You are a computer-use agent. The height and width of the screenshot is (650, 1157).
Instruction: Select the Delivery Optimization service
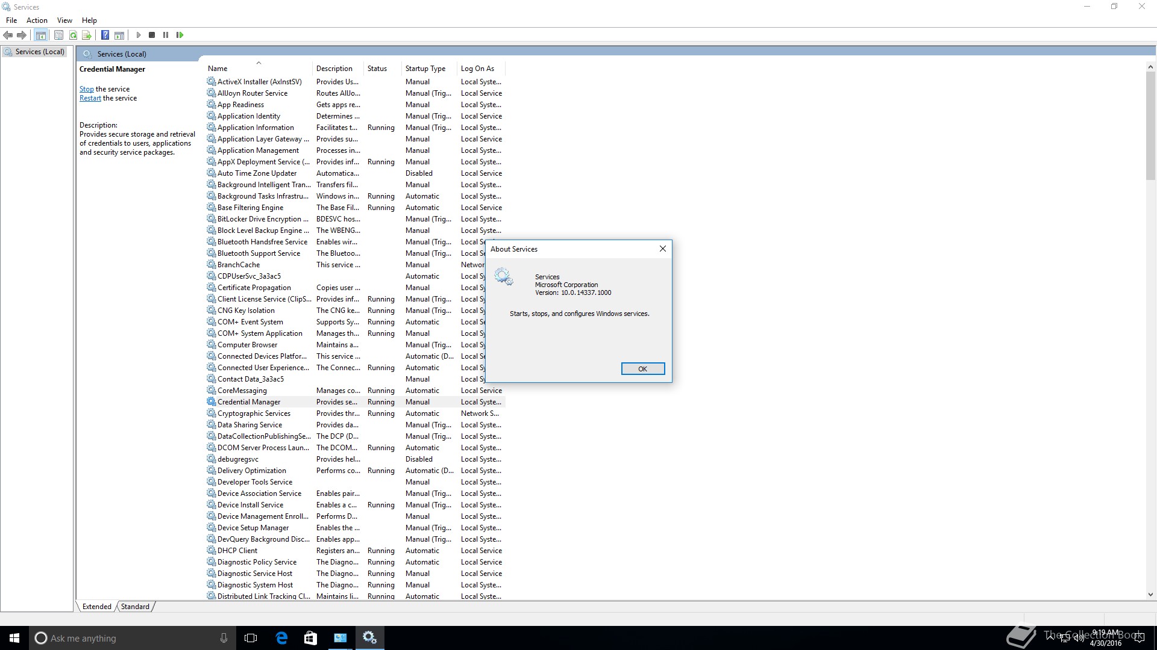pos(355,471)
